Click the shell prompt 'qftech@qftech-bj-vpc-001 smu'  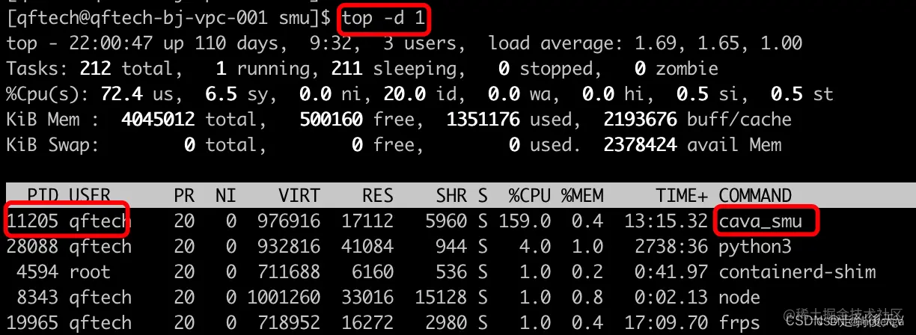(162, 19)
